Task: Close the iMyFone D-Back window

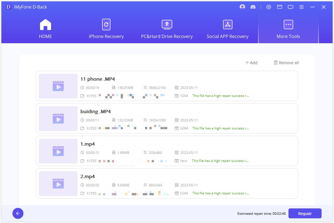Action: 324,7
